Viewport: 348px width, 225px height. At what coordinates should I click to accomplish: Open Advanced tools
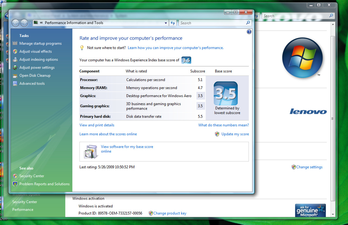click(32, 83)
